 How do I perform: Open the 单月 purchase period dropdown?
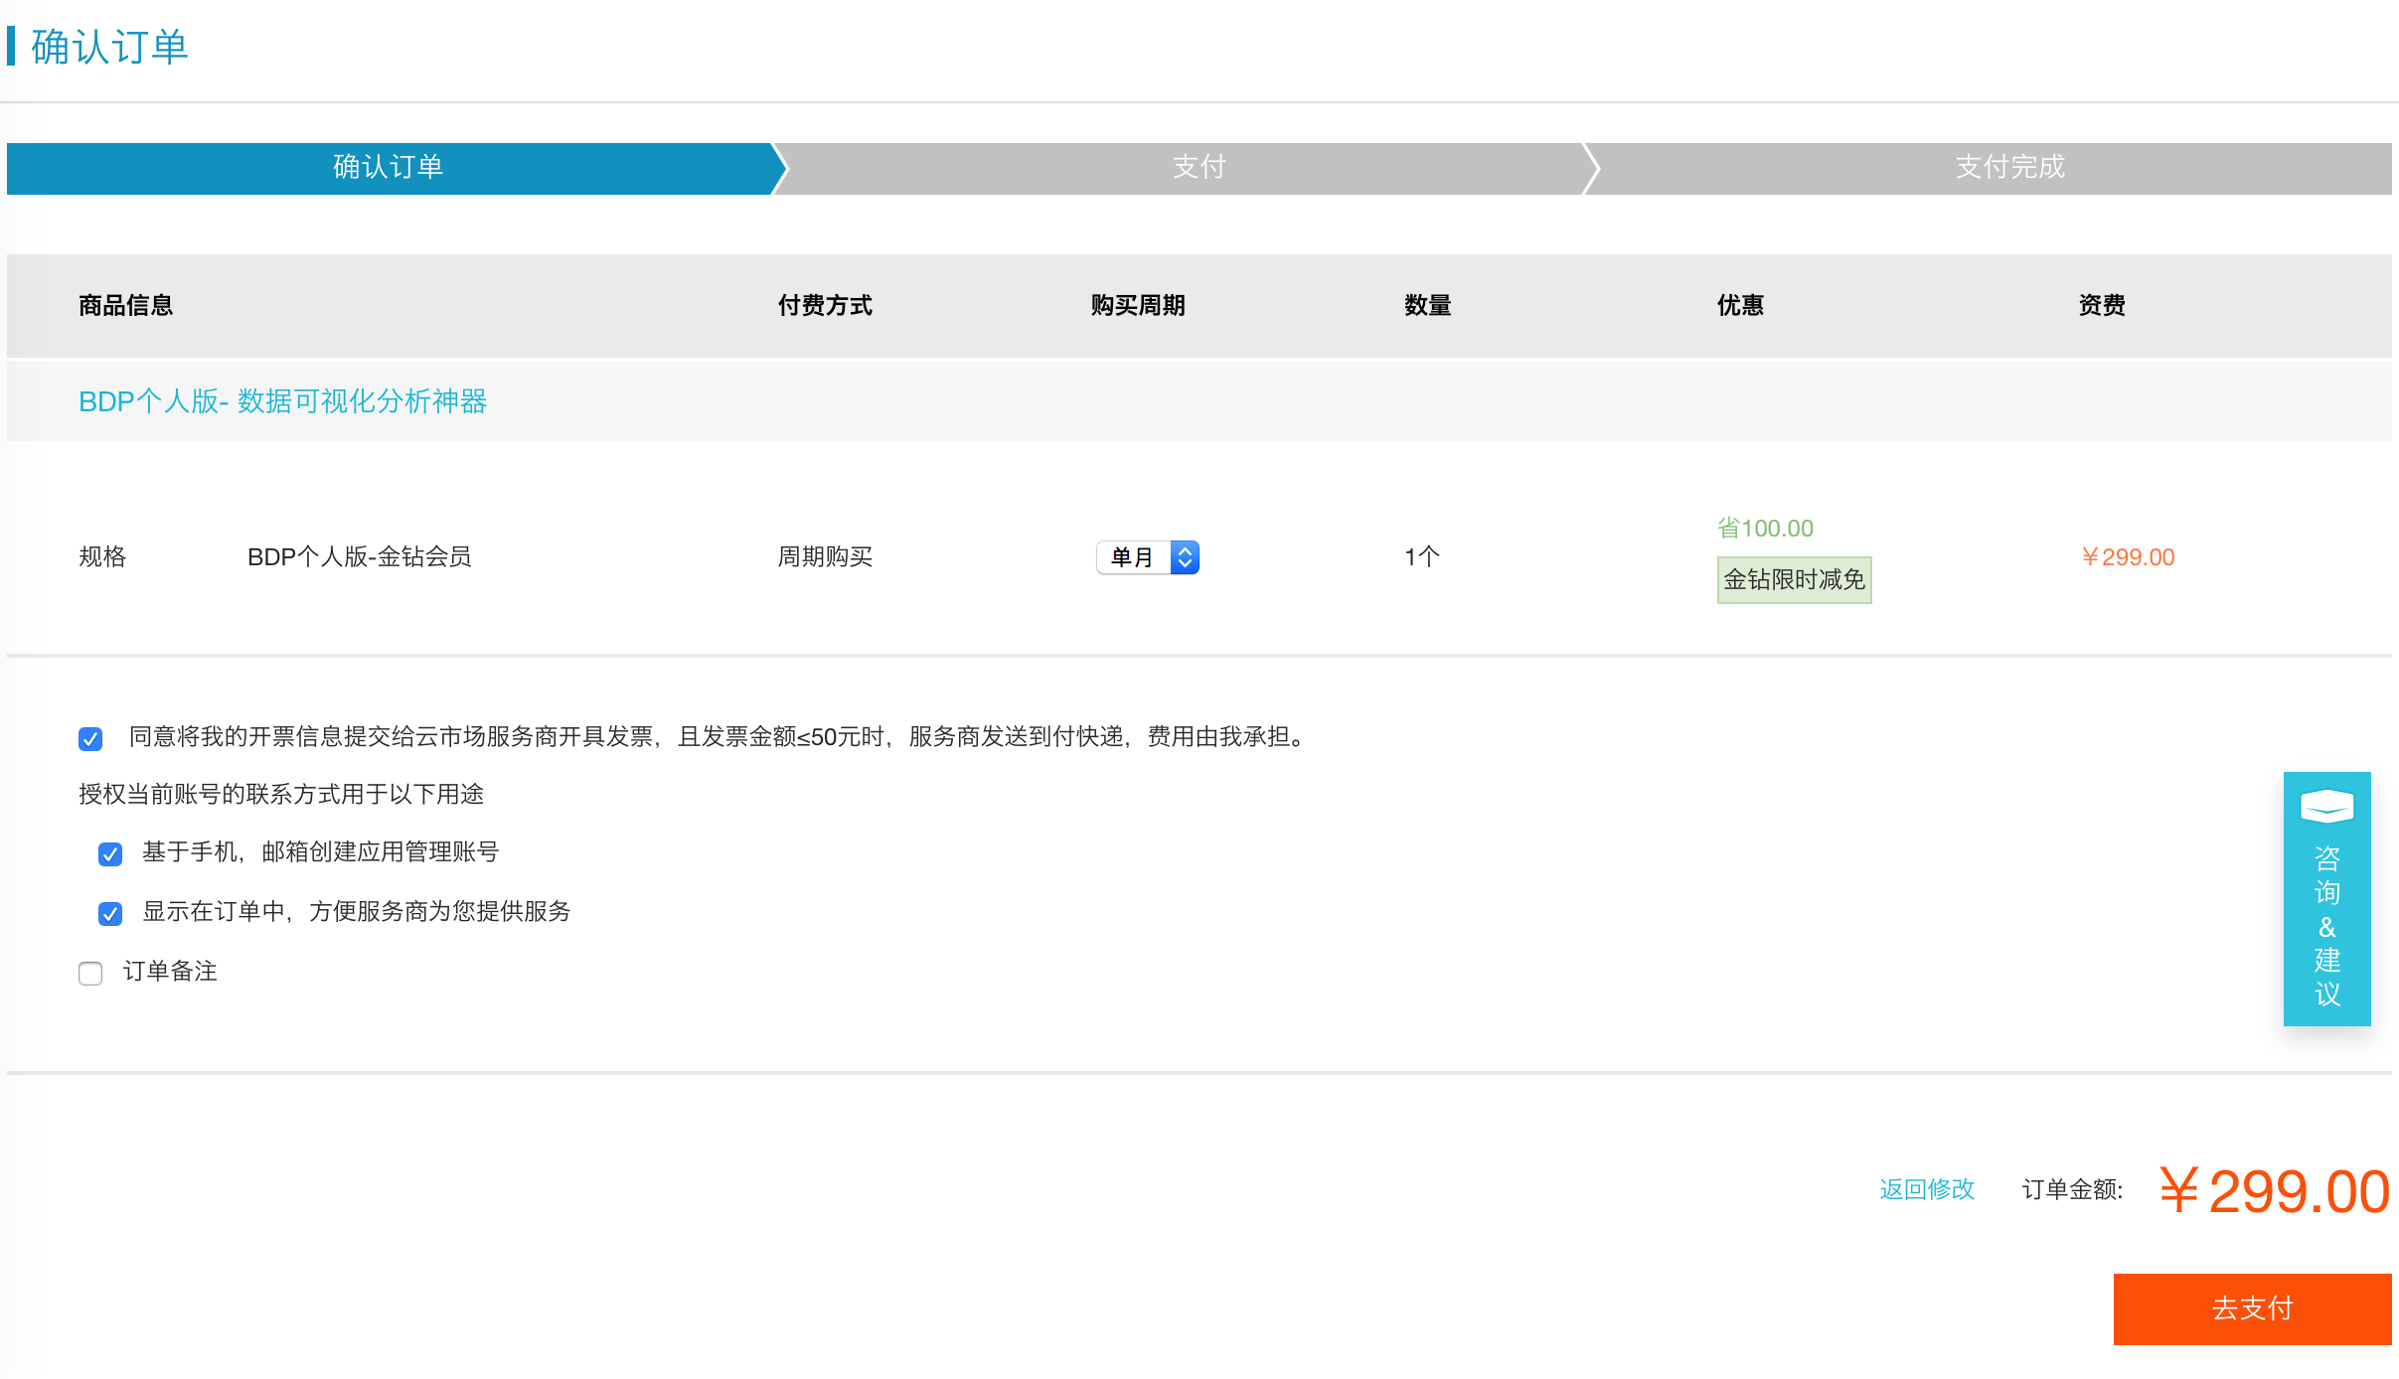(x=1134, y=557)
